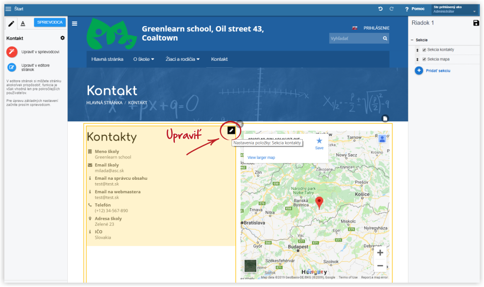Click the pencil edit icon on Kontakty section
The image size is (484, 287).
point(231,130)
